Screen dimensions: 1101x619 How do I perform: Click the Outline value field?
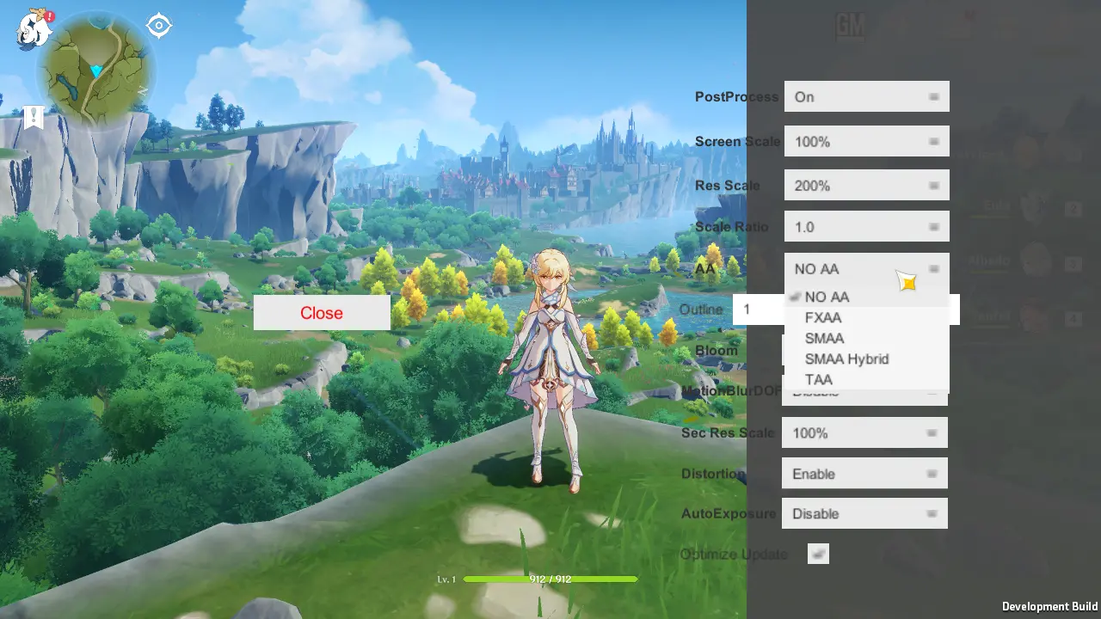point(759,309)
